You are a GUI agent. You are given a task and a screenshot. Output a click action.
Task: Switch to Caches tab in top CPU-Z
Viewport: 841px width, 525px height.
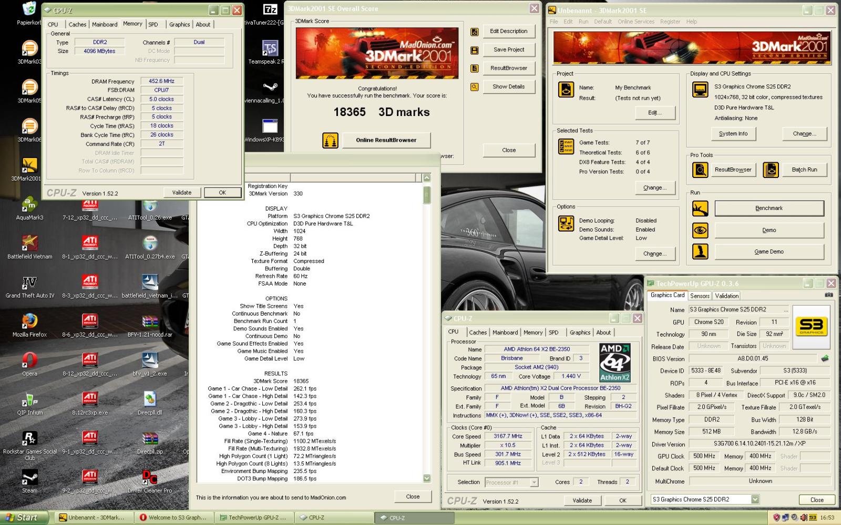pos(77,25)
